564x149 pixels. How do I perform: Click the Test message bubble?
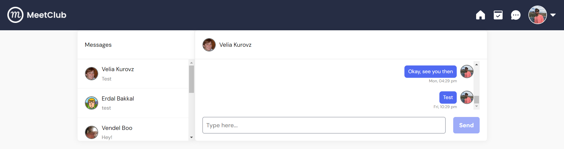click(x=448, y=98)
